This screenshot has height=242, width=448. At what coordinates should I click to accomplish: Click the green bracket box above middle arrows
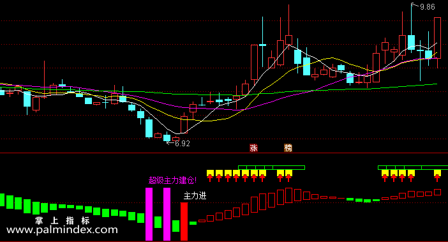pyautogui.click(x=271, y=167)
